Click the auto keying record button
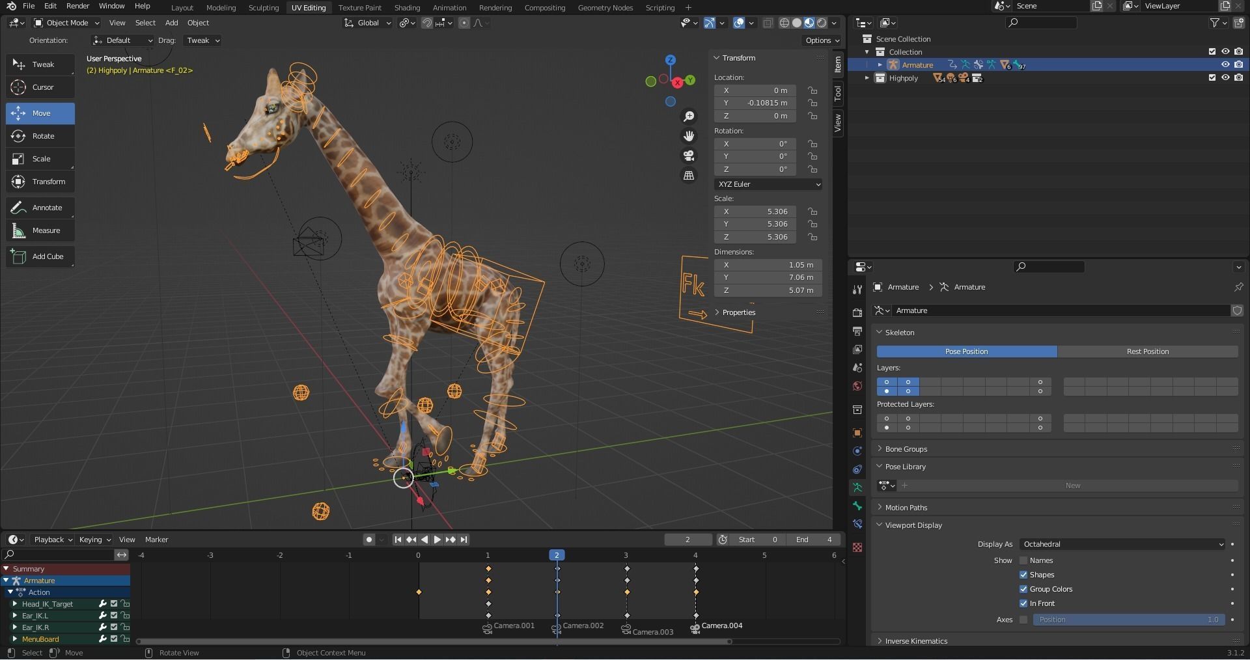Screen dimensions: 1250x660 370,540
